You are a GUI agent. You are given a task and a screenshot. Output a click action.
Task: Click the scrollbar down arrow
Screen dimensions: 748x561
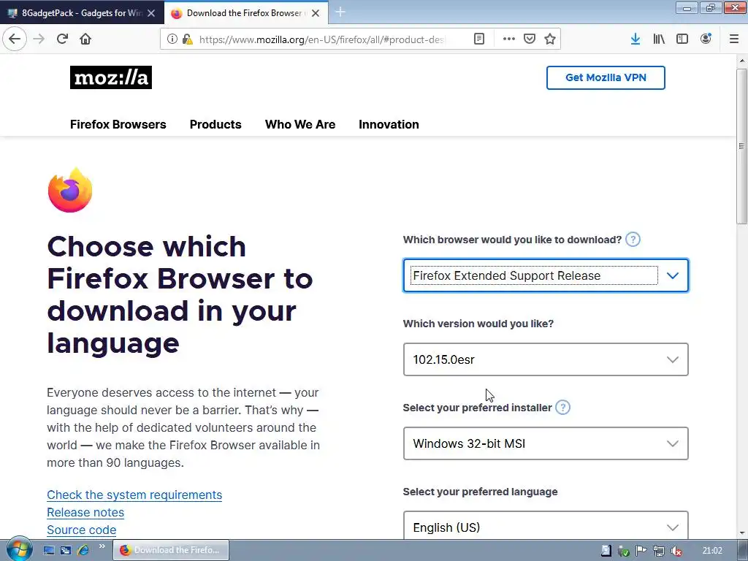[x=742, y=533]
